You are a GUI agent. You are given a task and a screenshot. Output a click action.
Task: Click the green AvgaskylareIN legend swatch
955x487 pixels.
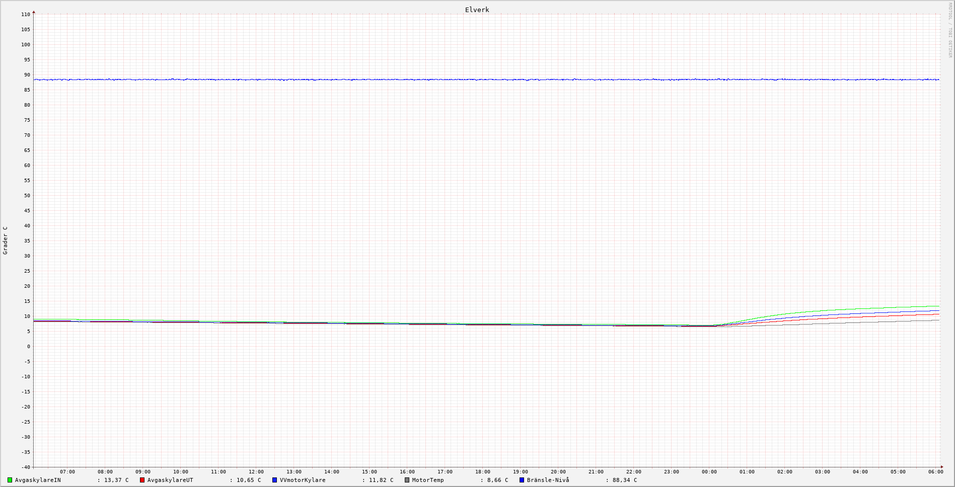[x=10, y=480]
